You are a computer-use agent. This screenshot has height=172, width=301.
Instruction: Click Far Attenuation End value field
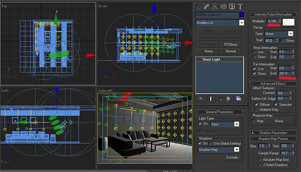click(x=285, y=74)
